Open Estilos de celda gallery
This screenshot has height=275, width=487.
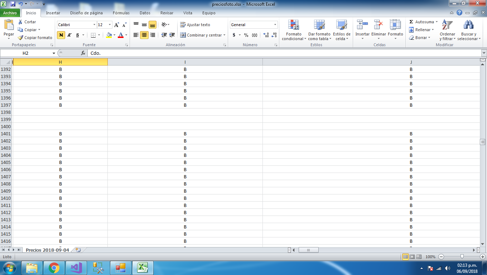pyautogui.click(x=341, y=30)
